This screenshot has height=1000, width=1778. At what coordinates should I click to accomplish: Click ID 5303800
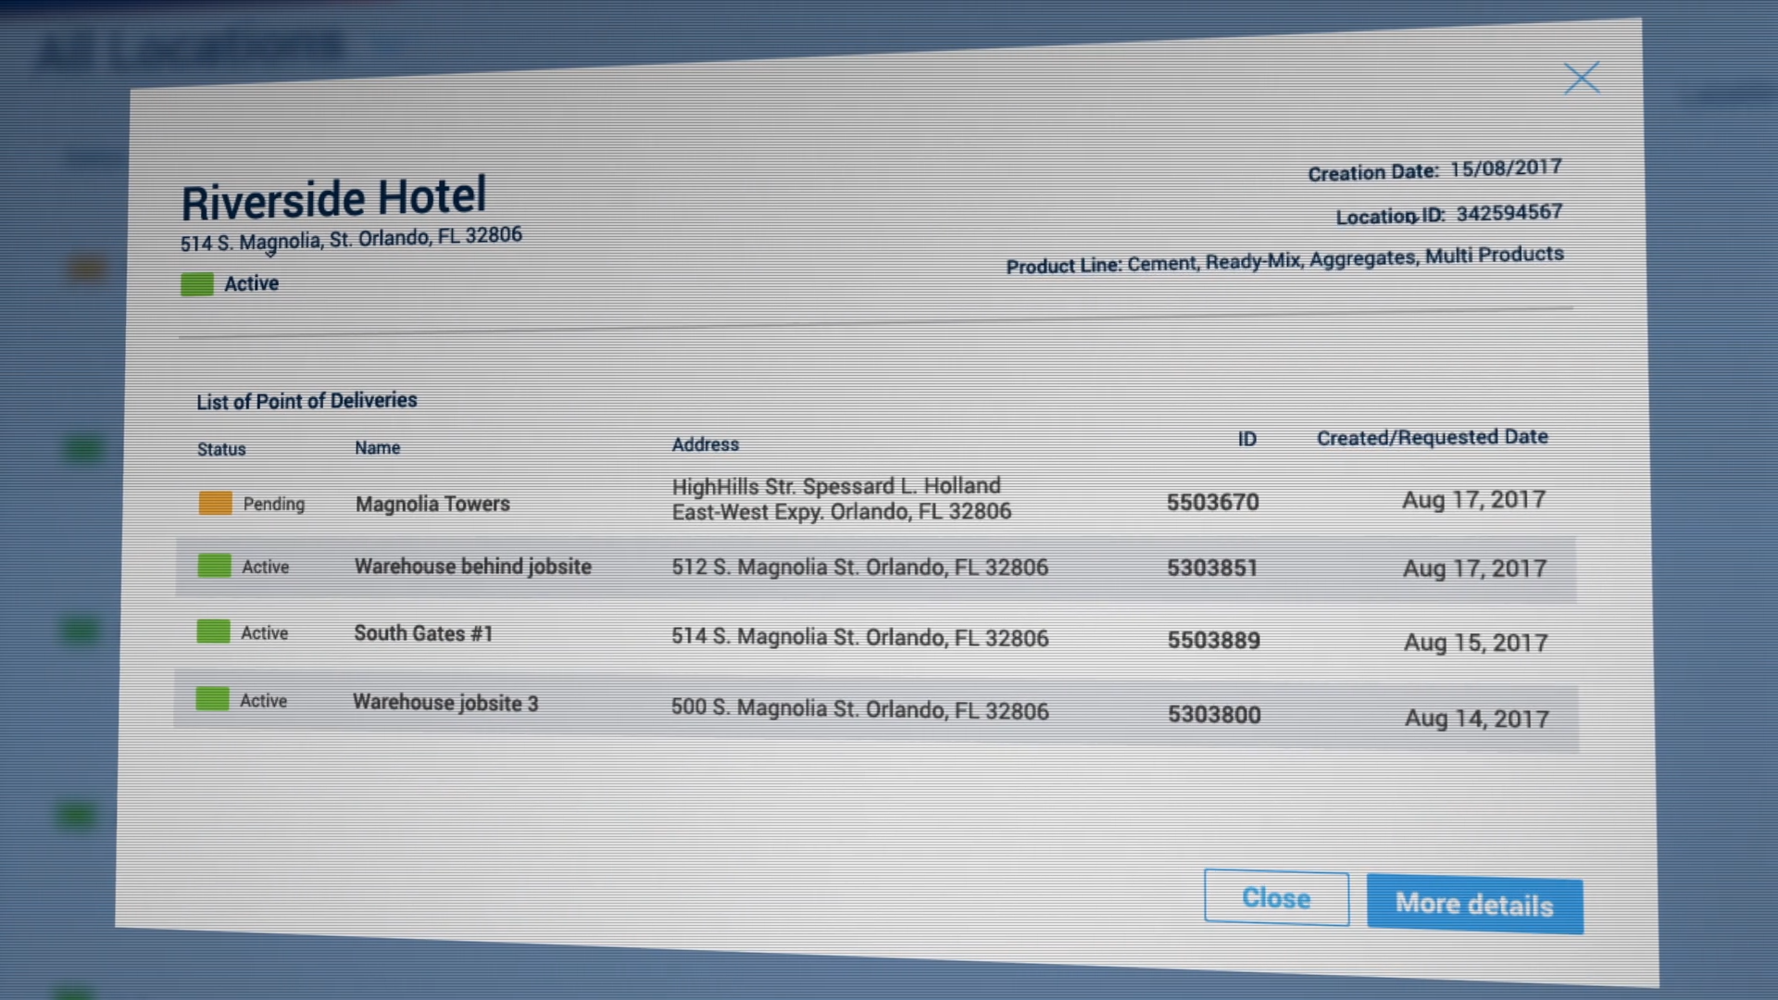[1214, 714]
